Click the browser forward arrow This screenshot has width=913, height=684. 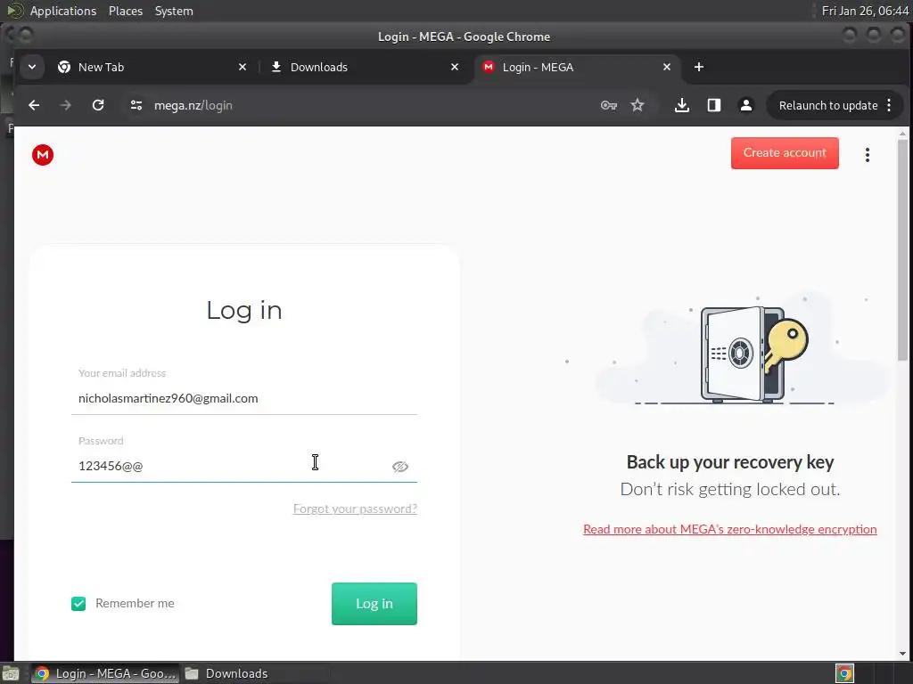(x=66, y=105)
